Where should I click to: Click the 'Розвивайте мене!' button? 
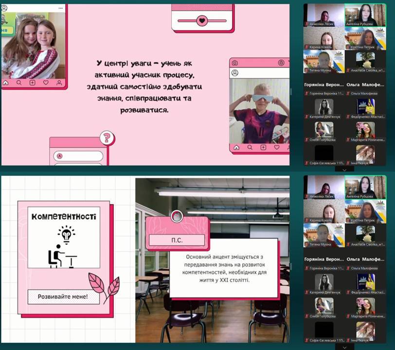63,297
